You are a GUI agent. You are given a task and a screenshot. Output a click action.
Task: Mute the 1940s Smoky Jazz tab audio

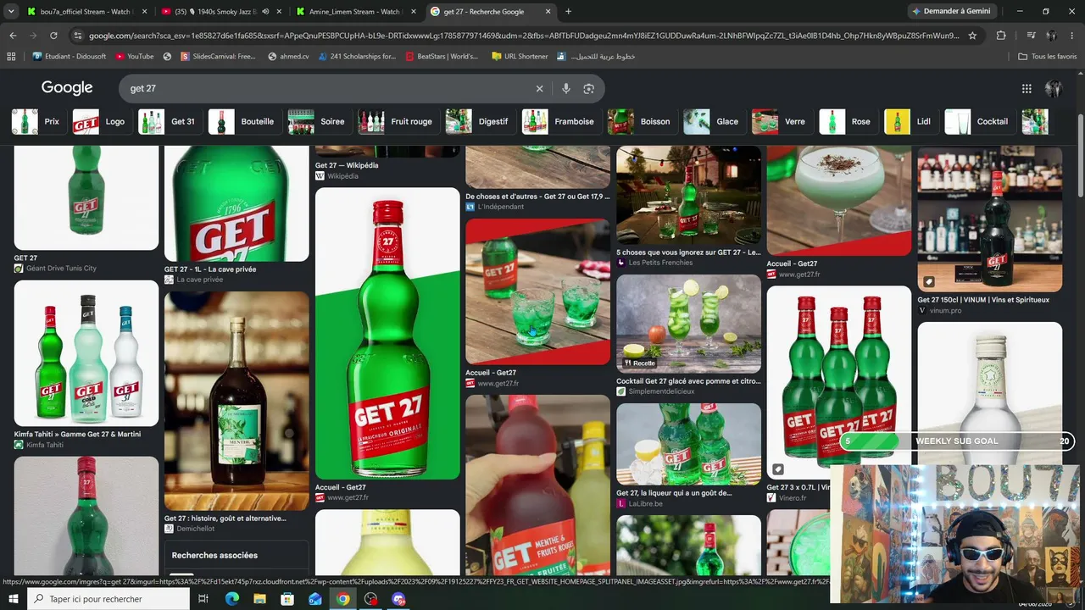click(265, 12)
